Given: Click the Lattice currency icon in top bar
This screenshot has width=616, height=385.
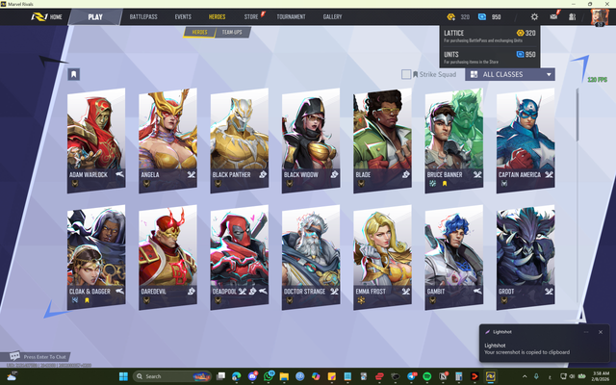Looking at the screenshot, I should pos(450,17).
